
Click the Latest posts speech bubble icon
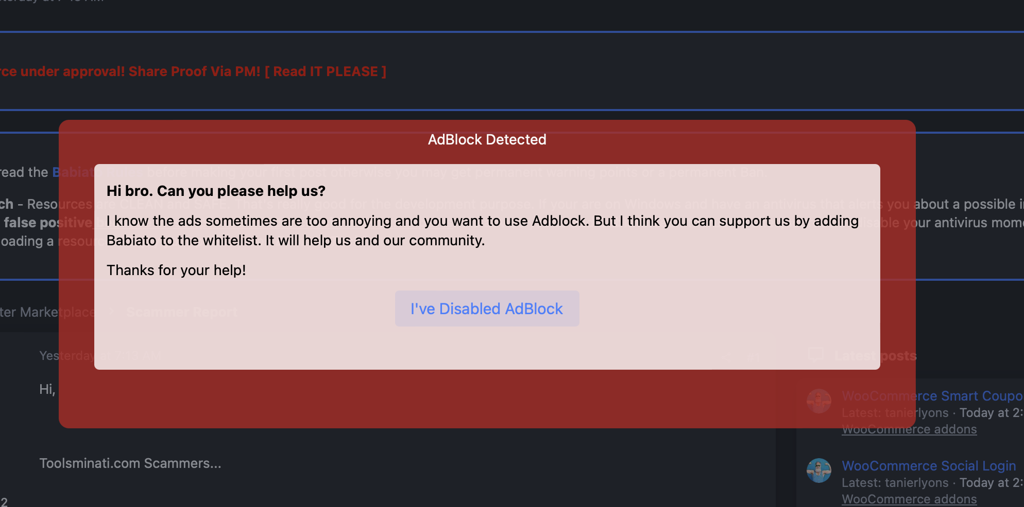(816, 355)
